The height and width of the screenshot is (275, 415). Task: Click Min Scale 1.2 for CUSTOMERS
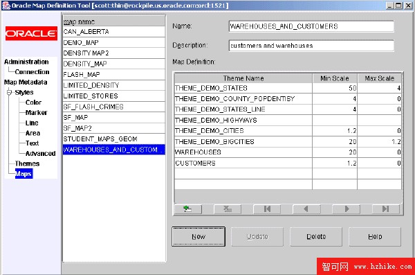point(335,163)
